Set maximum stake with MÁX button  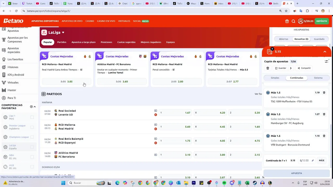322,161
